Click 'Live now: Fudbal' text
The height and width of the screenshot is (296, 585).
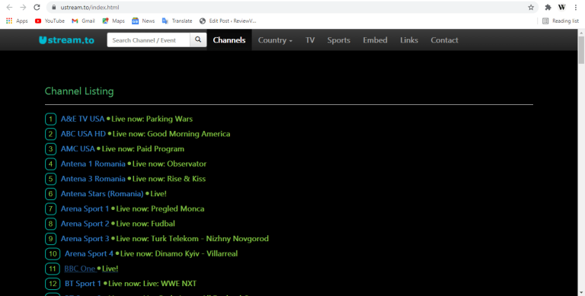[145, 224]
